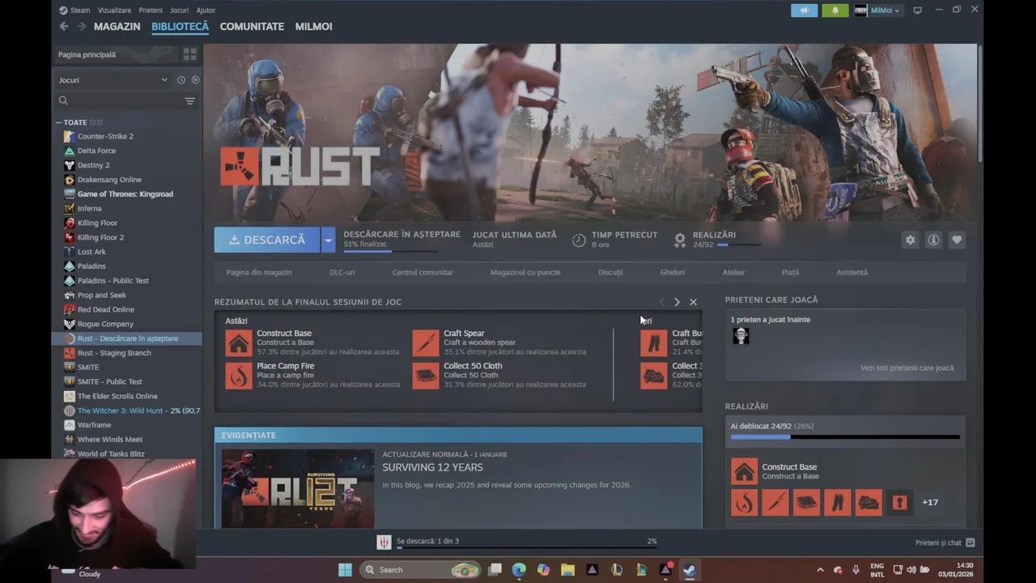1036x583 pixels.
Task: Open the +17 more achievements badge
Action: pyautogui.click(x=930, y=502)
